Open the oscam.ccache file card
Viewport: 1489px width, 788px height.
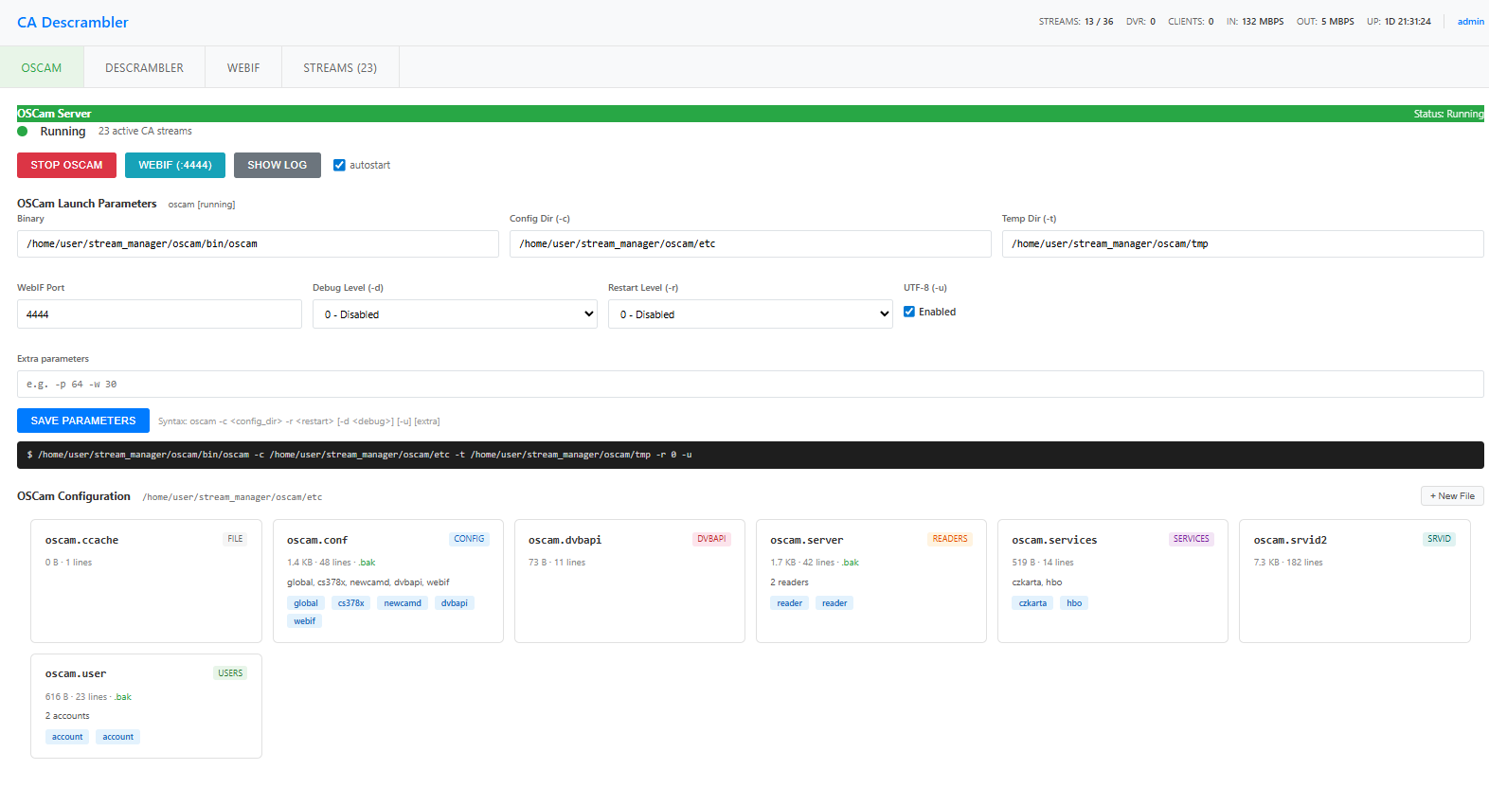coord(146,581)
